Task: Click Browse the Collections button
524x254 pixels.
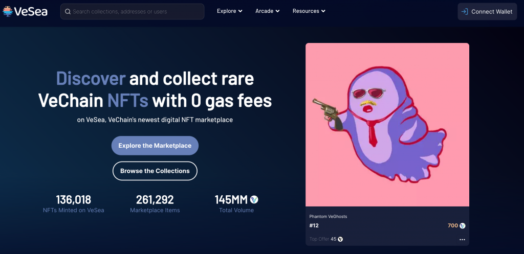Action: [x=155, y=171]
